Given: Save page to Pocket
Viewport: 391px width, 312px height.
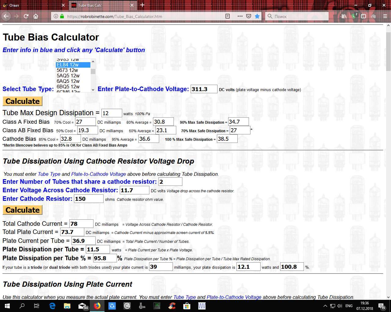Looking at the screenshot, I should 249,16.
